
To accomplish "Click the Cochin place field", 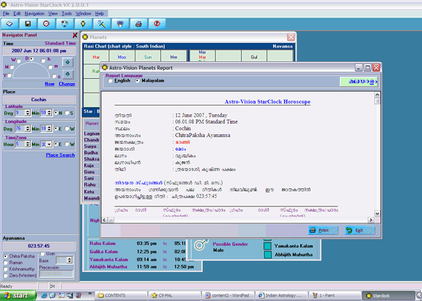I will 39,100.
